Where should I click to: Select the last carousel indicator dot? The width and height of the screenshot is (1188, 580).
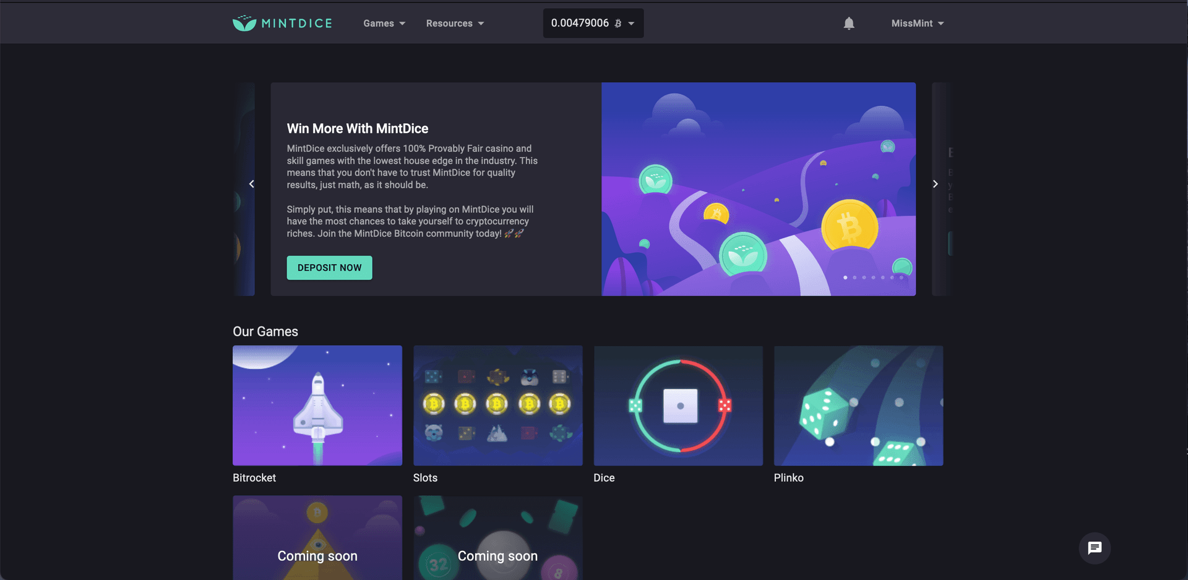point(902,278)
